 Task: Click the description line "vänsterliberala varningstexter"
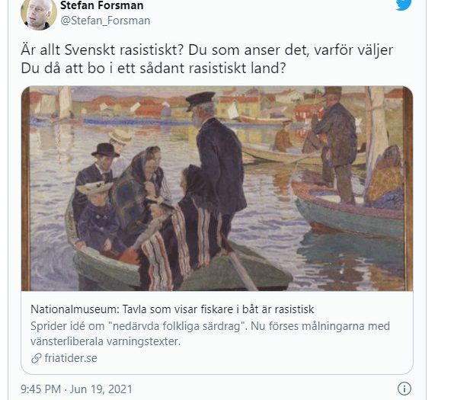point(105,341)
